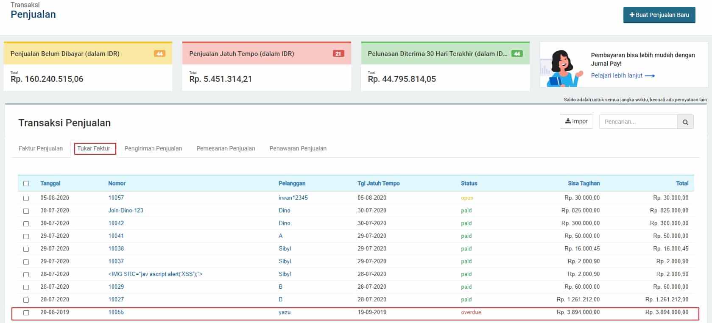Click the red 21 overdue sales badge
This screenshot has height=323, width=712.
[338, 54]
